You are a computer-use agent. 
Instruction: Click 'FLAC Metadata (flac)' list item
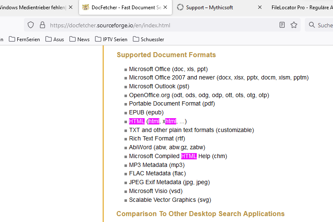point(158,174)
